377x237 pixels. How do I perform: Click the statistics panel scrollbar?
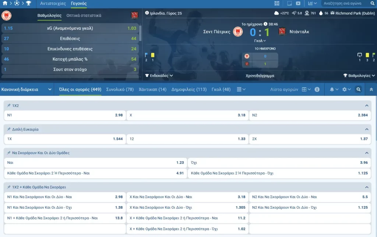[140, 33]
